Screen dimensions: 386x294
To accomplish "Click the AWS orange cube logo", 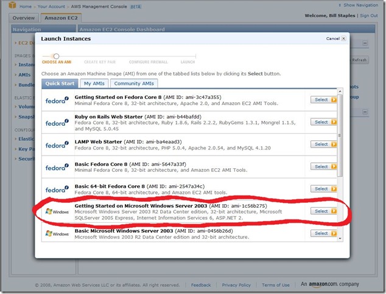I will [12, 5].
